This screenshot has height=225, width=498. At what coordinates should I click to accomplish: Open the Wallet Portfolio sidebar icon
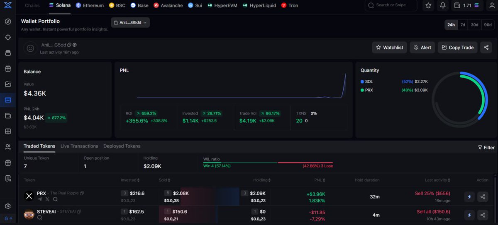point(8,100)
